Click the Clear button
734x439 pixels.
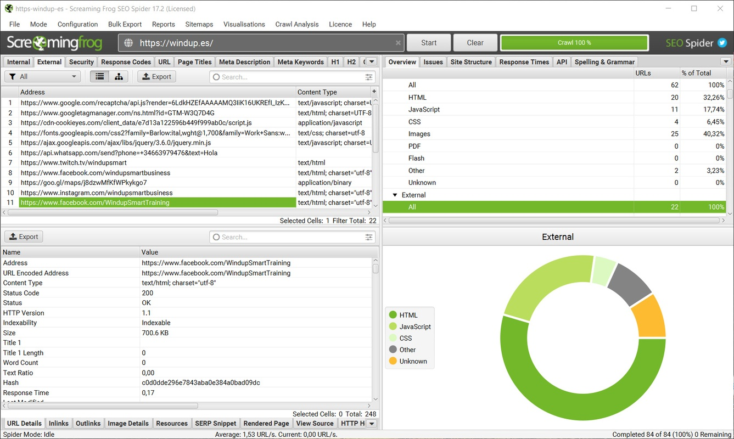point(475,43)
